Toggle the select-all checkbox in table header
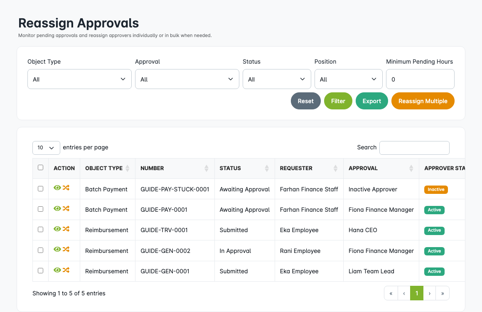The width and height of the screenshot is (482, 312). coord(40,168)
